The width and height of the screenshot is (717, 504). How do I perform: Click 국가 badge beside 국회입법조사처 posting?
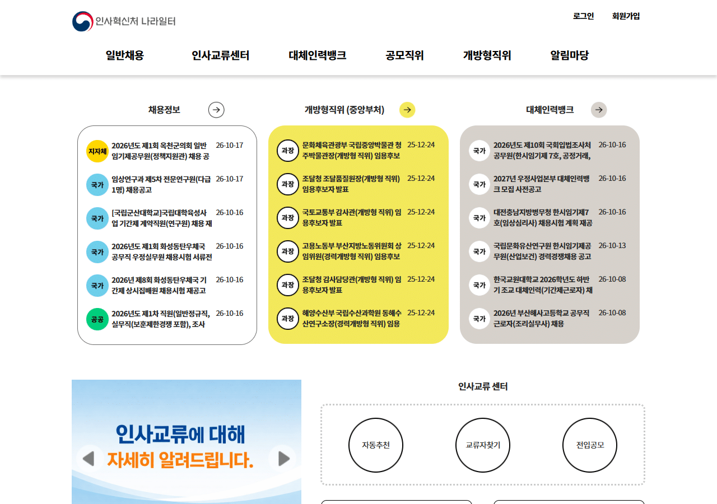coord(479,151)
